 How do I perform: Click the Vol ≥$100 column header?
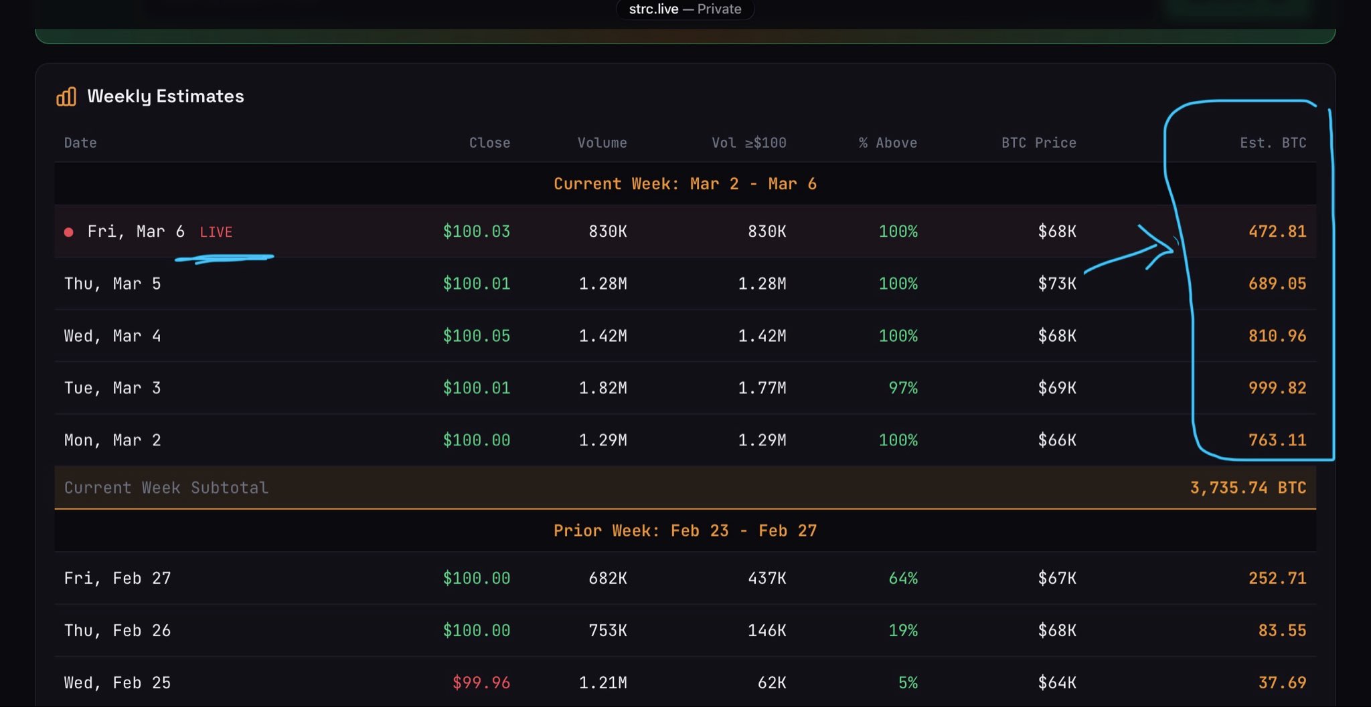pos(748,143)
